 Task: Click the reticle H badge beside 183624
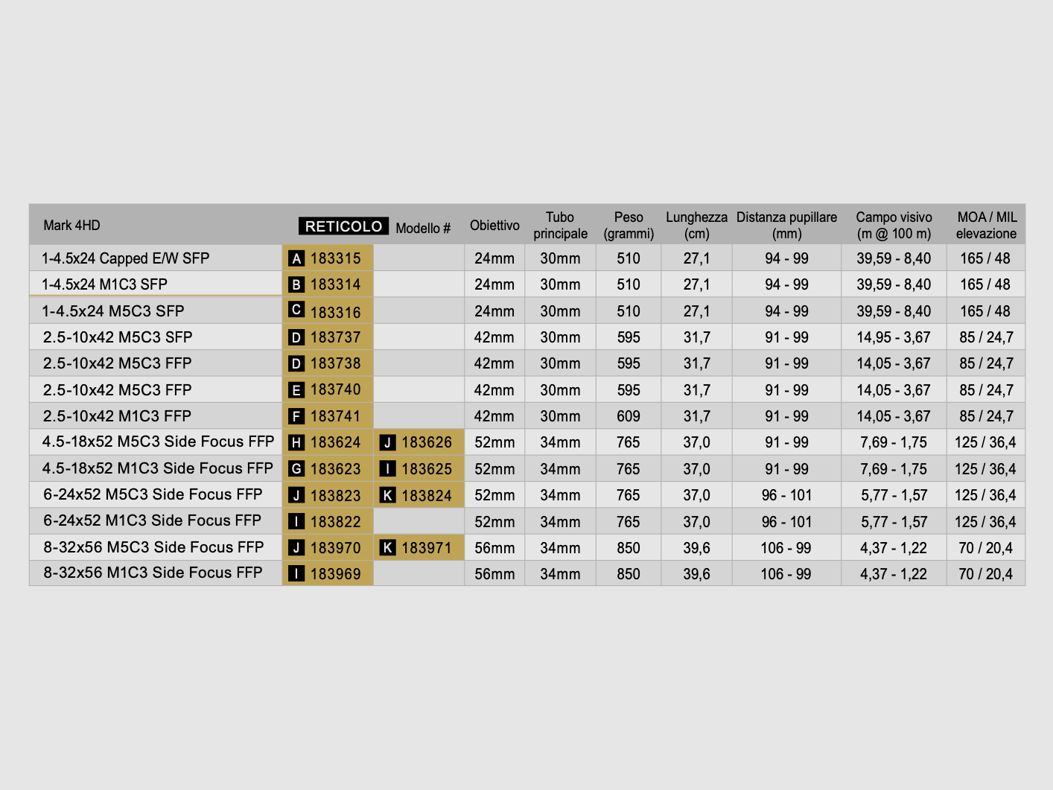click(296, 443)
